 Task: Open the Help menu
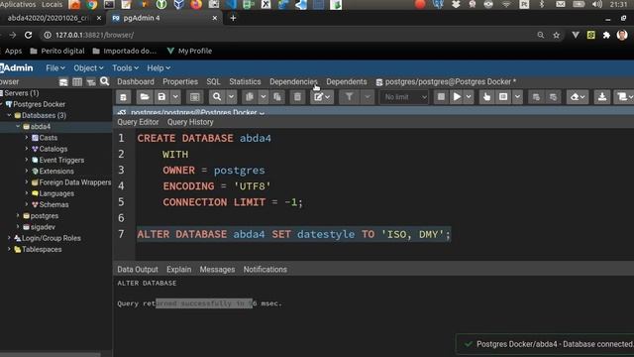pyautogui.click(x=158, y=68)
